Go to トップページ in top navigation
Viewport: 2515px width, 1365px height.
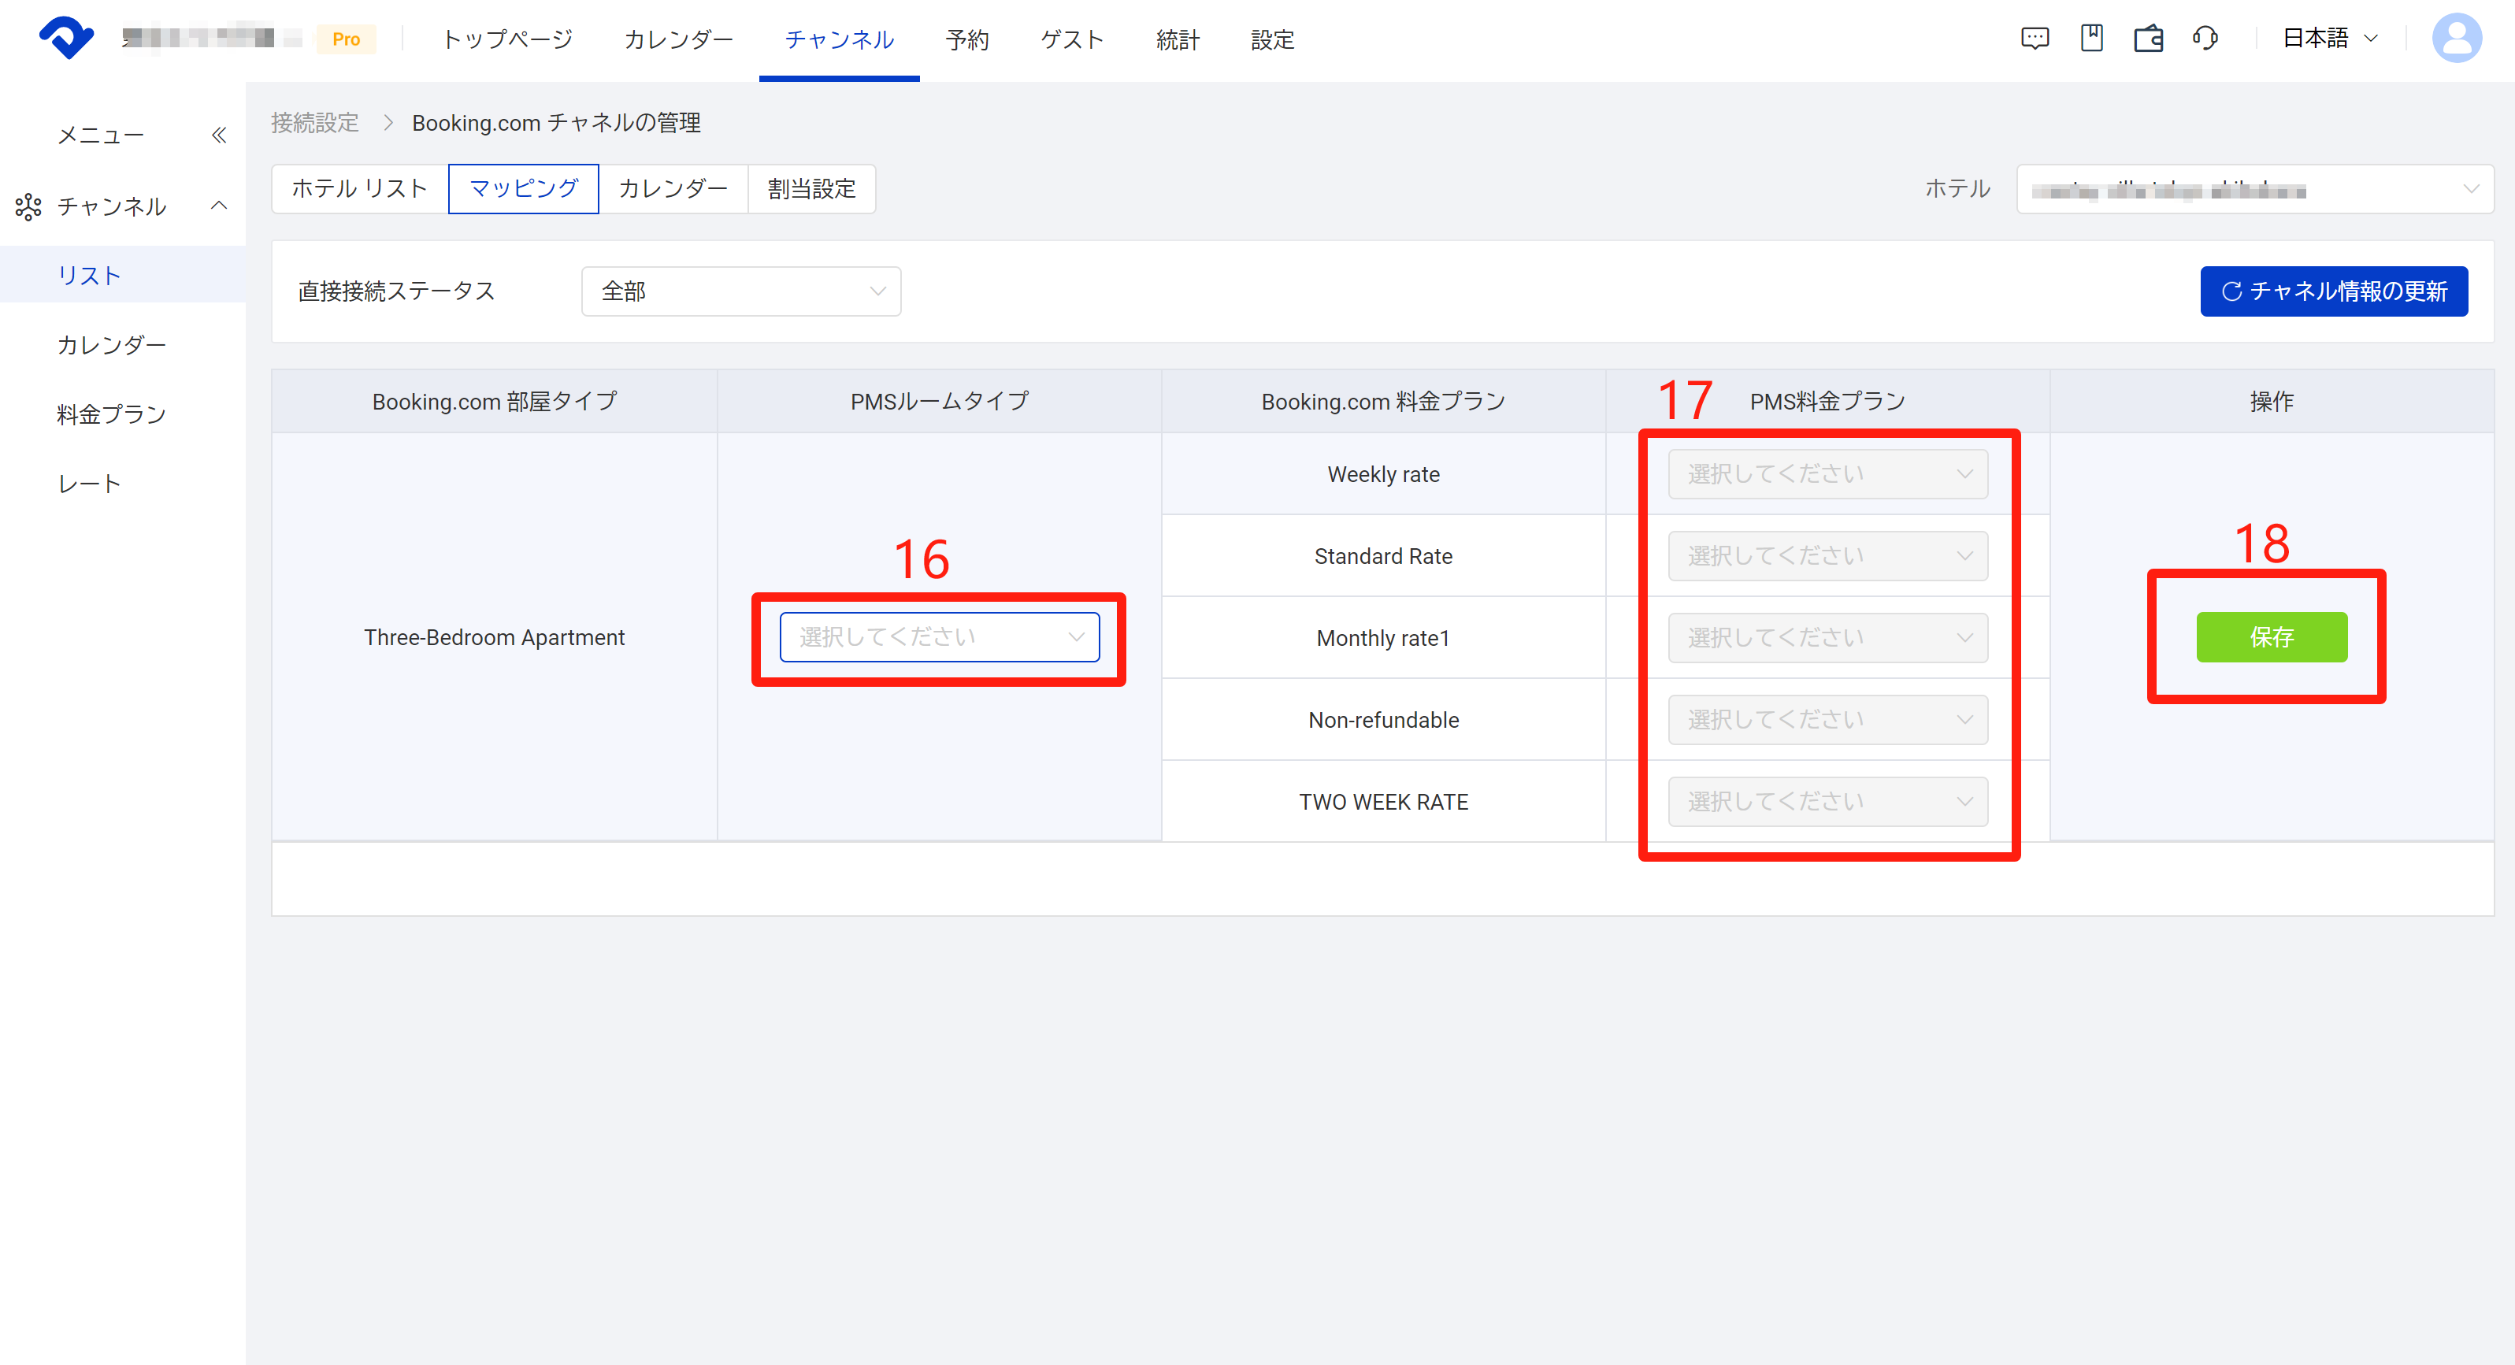click(x=506, y=40)
